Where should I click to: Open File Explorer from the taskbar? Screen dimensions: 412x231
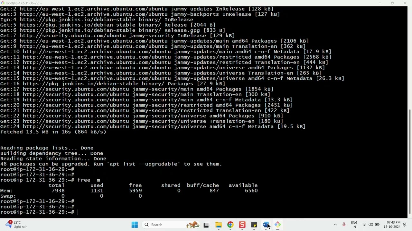[218, 225]
